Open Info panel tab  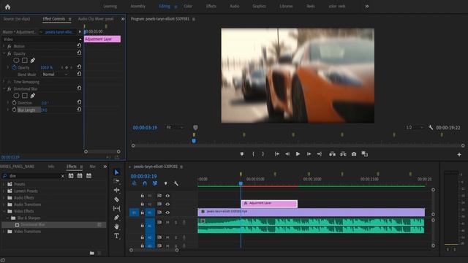51,167
